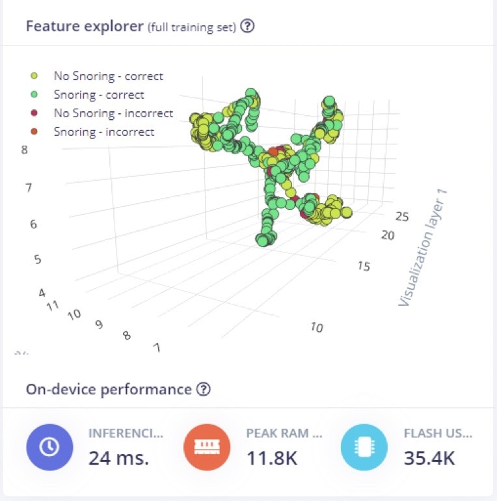Click the green Snoring correct legend dot

coord(34,94)
